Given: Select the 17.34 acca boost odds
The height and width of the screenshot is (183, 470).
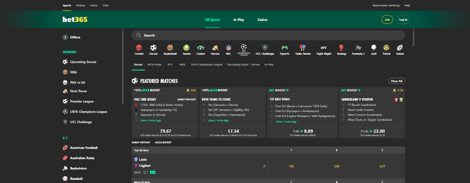Looking at the screenshot, I should (x=233, y=131).
